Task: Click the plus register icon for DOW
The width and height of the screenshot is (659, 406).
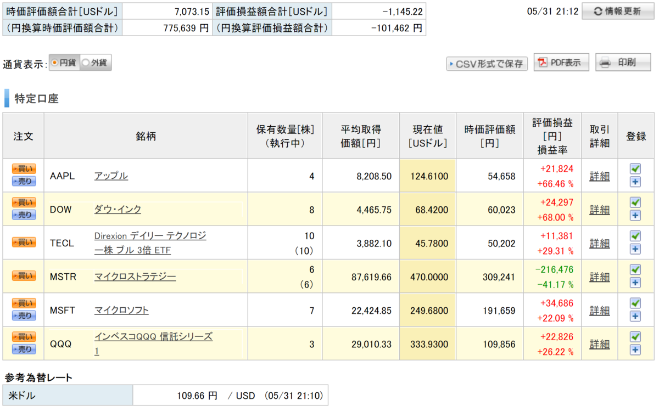Action: pyautogui.click(x=635, y=216)
